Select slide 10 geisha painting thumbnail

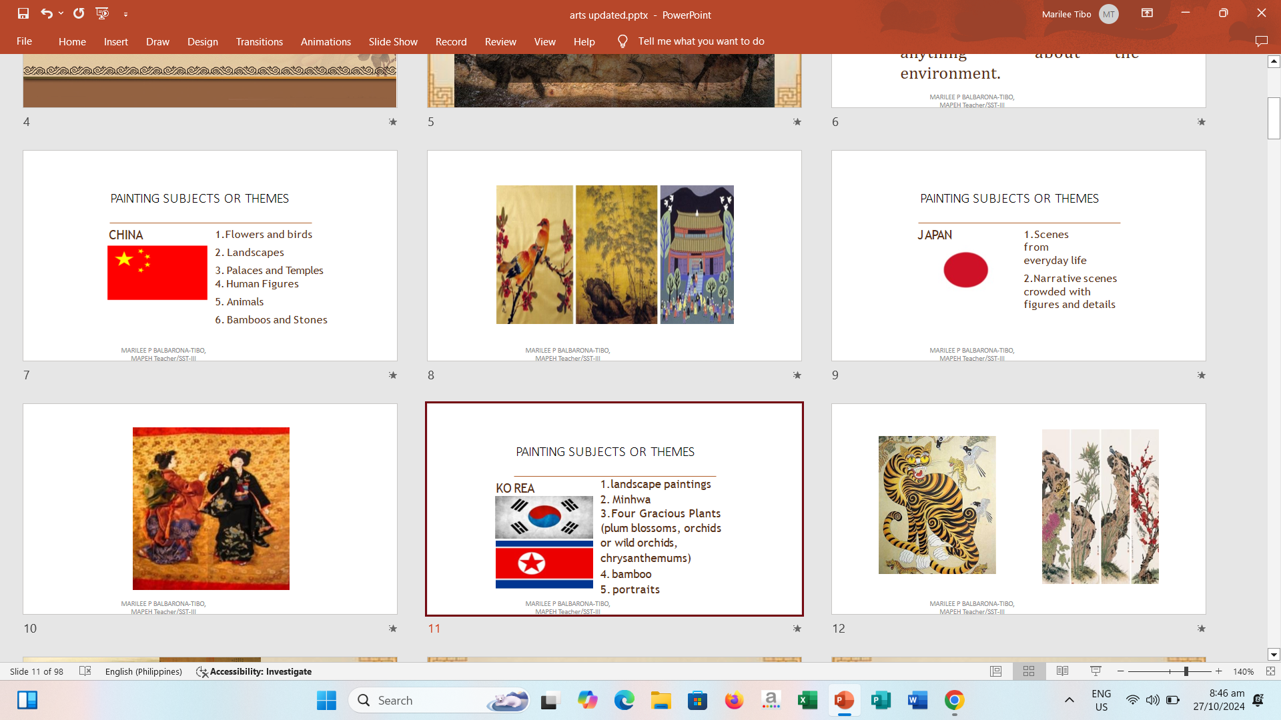coord(210,509)
